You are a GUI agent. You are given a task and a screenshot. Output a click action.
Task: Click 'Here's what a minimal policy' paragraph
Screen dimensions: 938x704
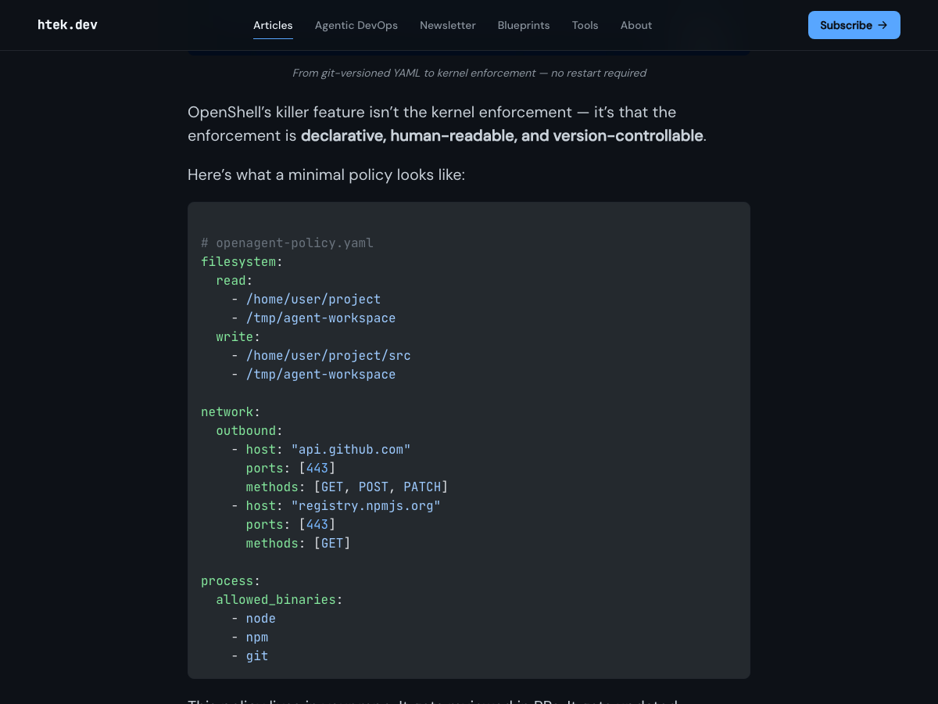[x=326, y=174]
